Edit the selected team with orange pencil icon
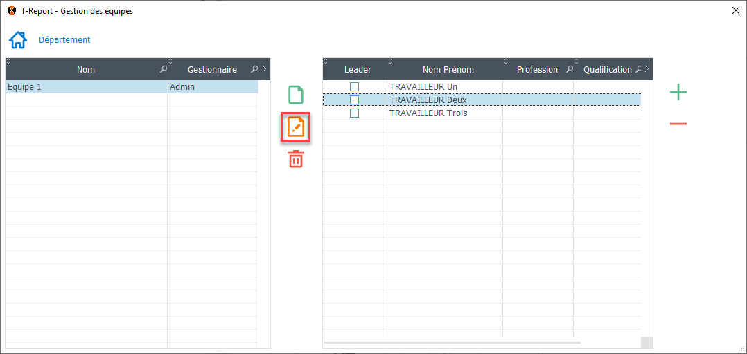This screenshot has height=354, width=747. click(296, 127)
